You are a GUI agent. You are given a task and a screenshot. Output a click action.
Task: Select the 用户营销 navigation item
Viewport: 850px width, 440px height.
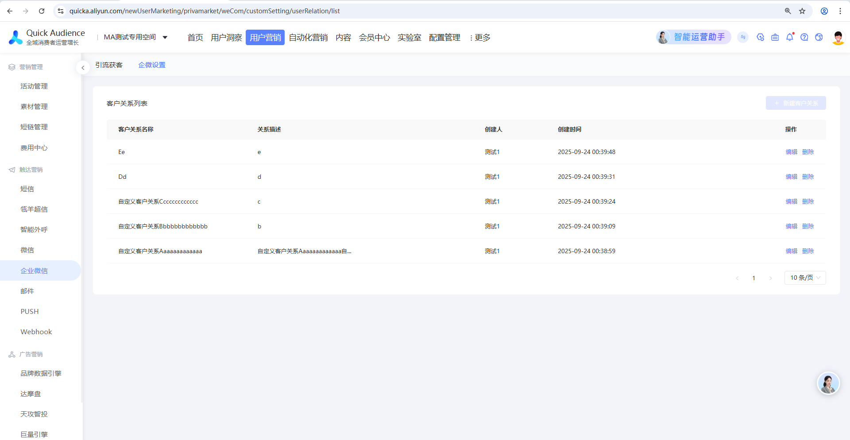(x=265, y=38)
